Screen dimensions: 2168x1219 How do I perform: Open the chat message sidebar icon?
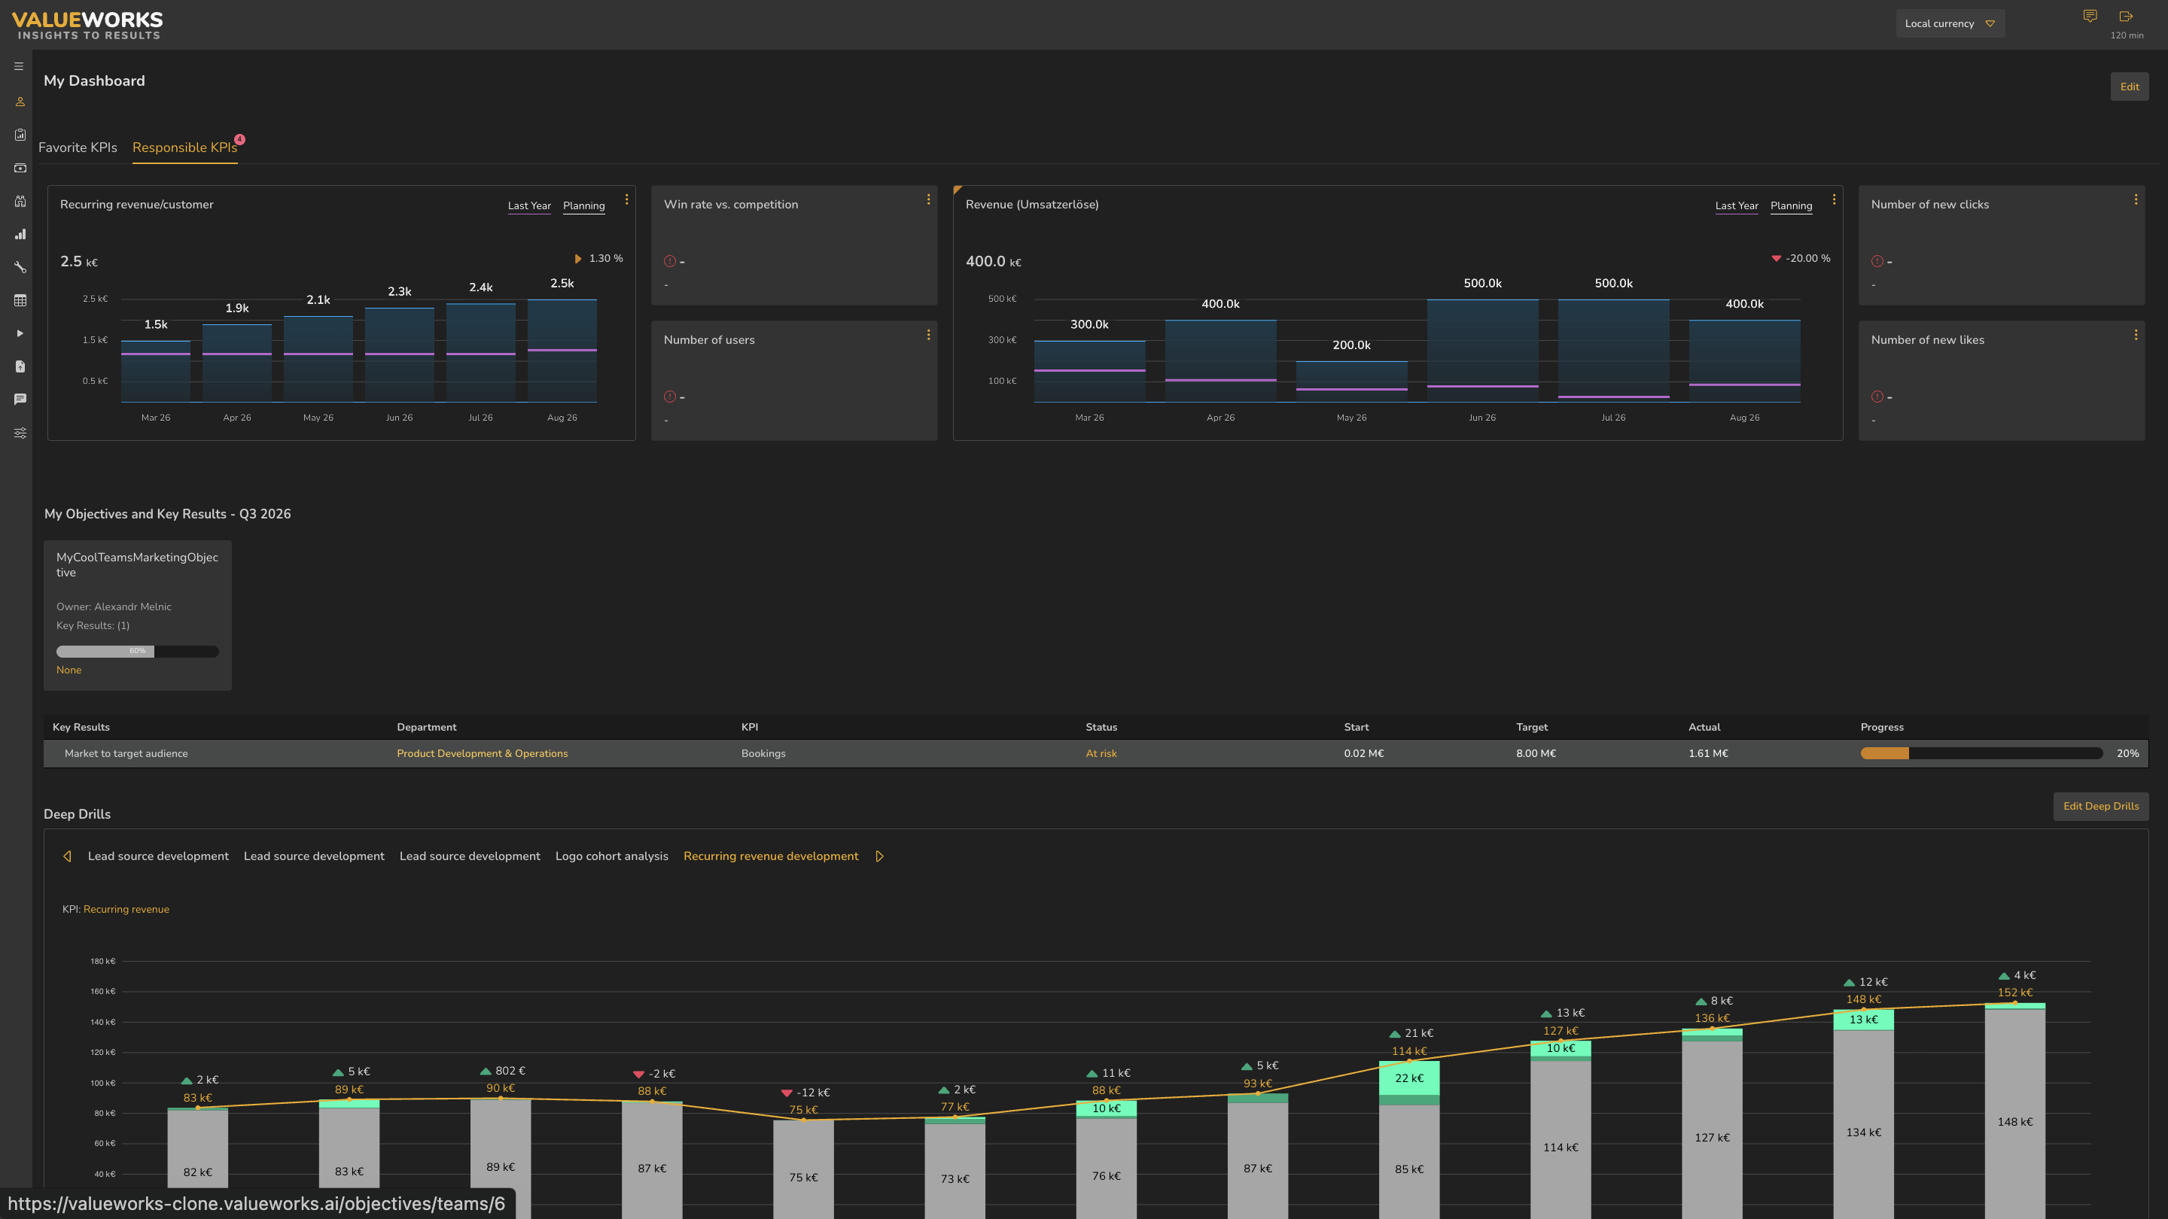[x=20, y=400]
